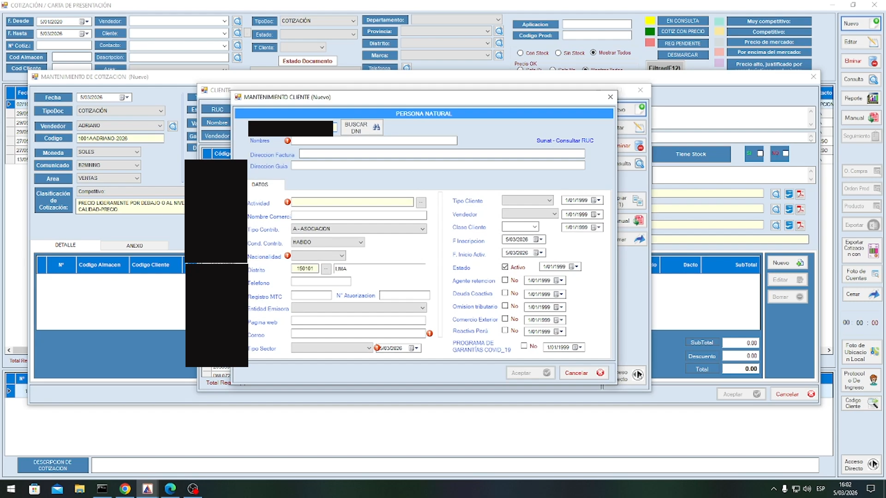This screenshot has height=498, width=886.
Task: Open Microsoft Store from the taskbar
Action: [34, 489]
